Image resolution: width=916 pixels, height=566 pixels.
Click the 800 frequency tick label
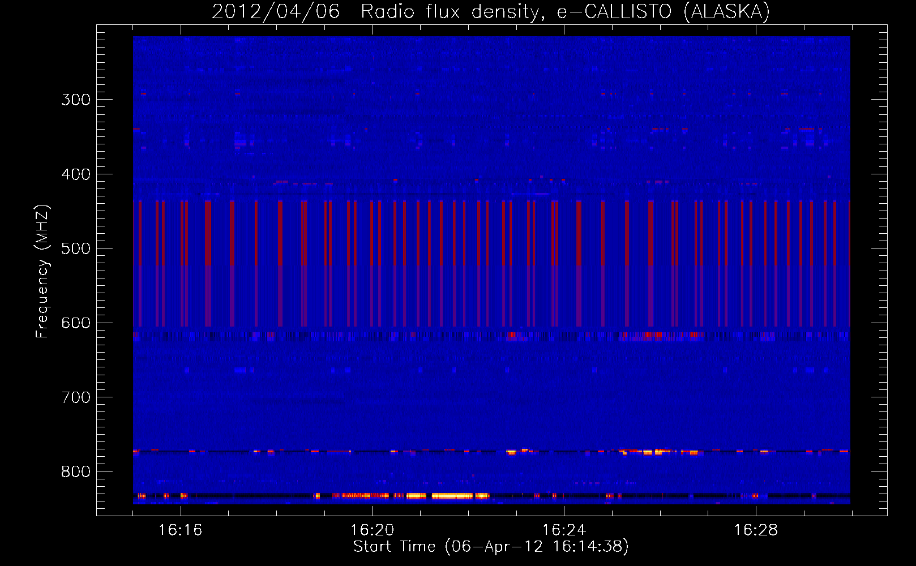(76, 472)
